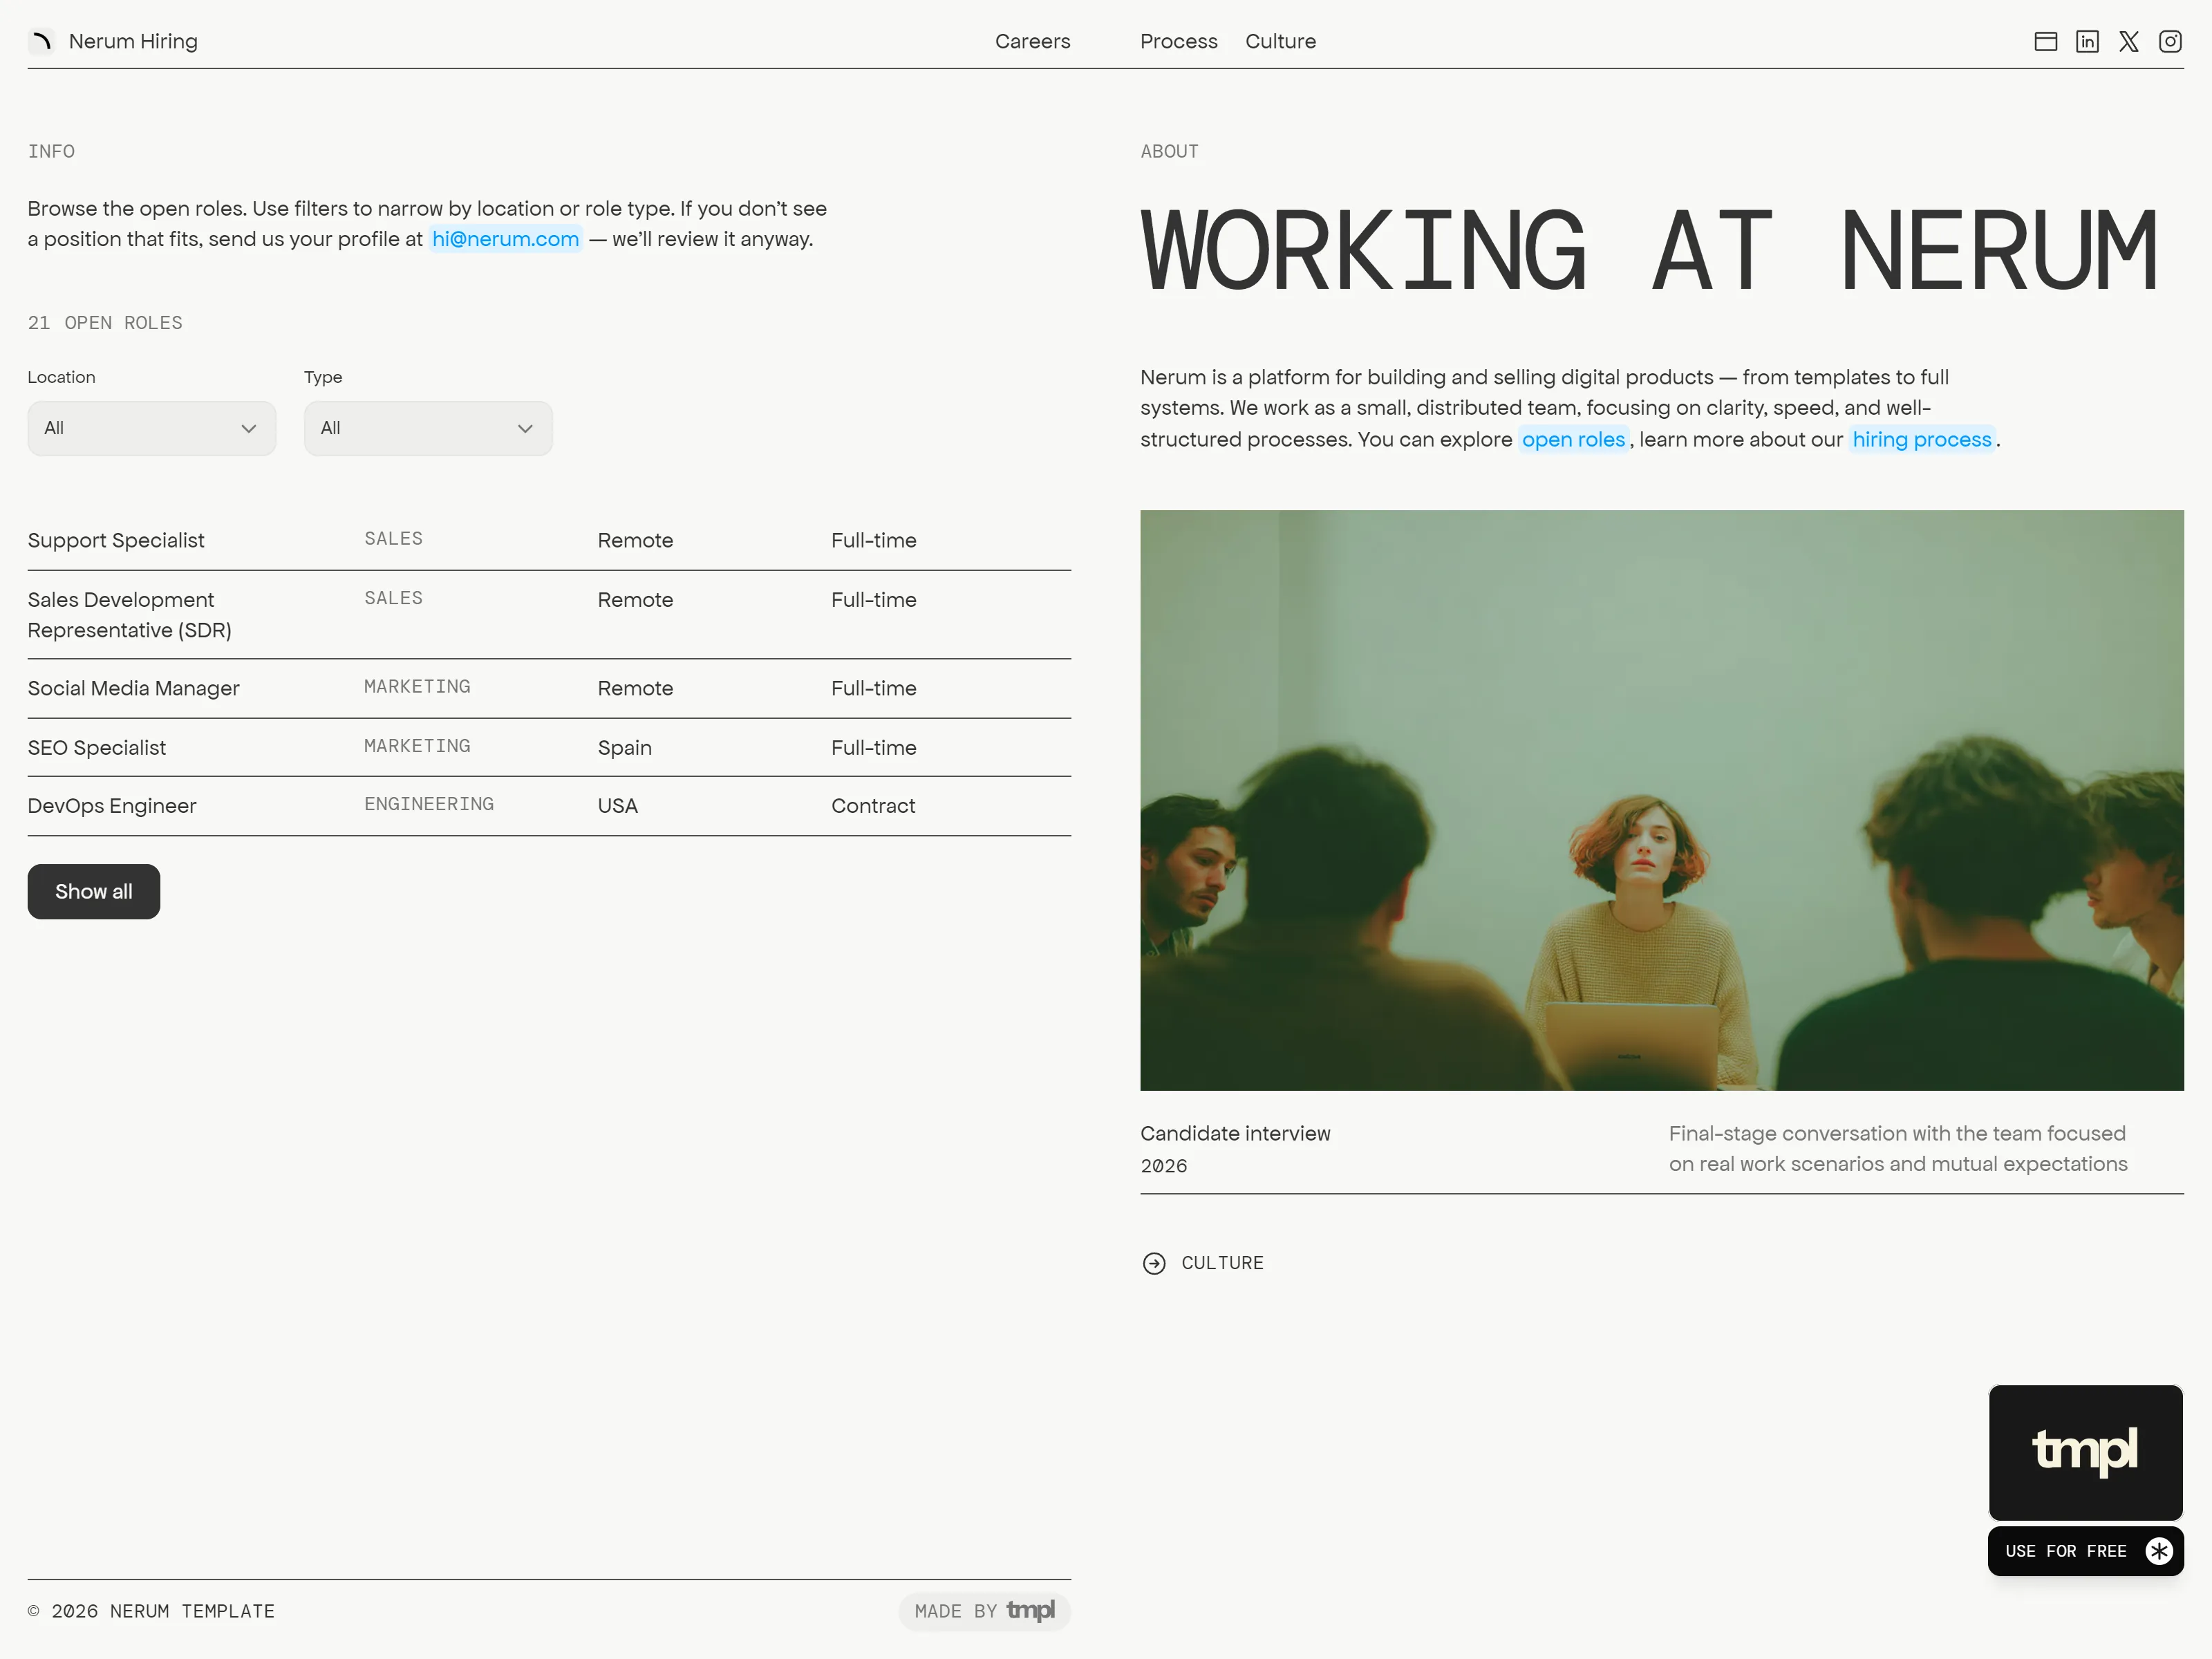Open the Process nav item

point(1178,41)
